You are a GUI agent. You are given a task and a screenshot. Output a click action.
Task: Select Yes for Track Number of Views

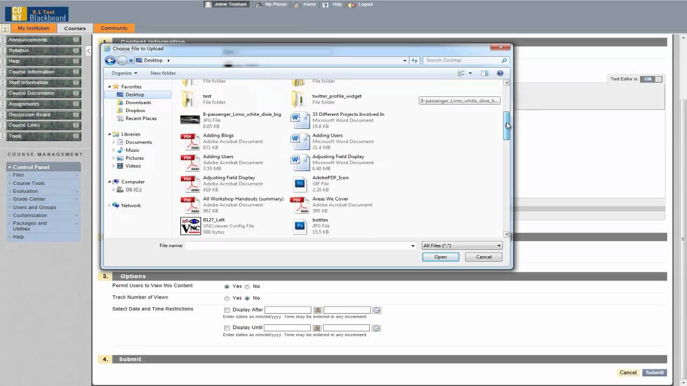pyautogui.click(x=227, y=298)
